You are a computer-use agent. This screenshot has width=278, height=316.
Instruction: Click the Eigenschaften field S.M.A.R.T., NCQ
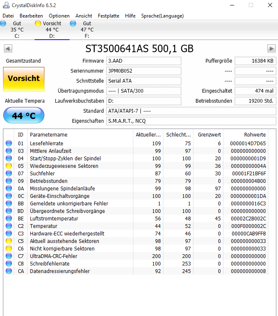tap(191, 121)
